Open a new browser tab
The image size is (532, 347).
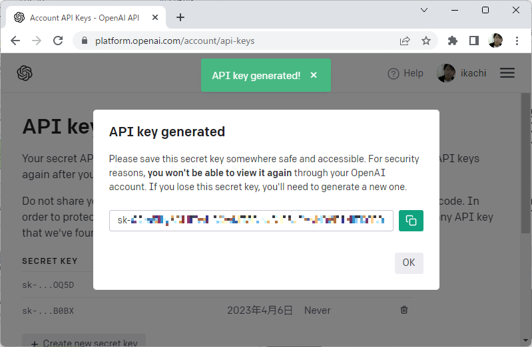point(180,17)
